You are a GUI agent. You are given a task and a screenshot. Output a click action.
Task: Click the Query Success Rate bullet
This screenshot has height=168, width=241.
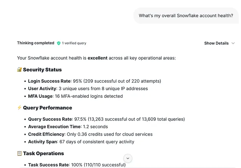click(106, 119)
